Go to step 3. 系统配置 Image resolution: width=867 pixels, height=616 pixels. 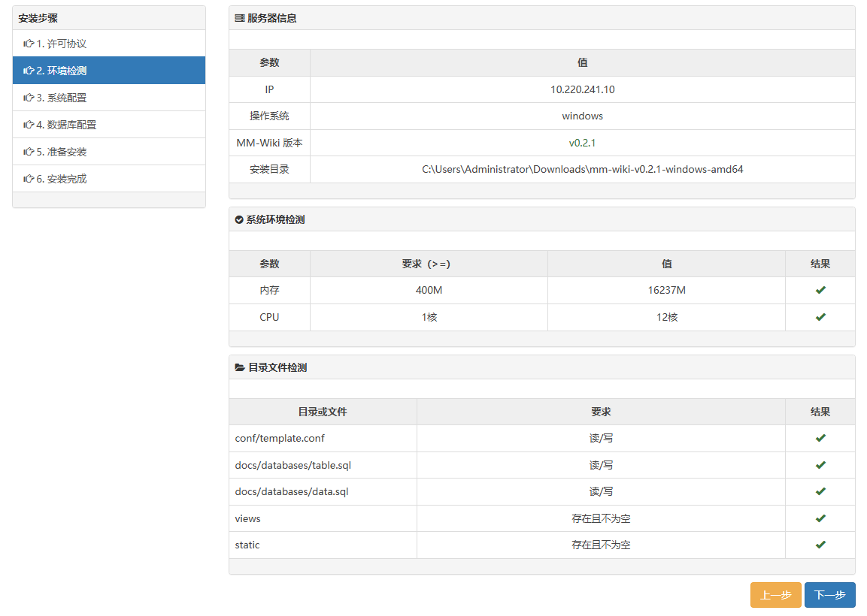pos(61,98)
